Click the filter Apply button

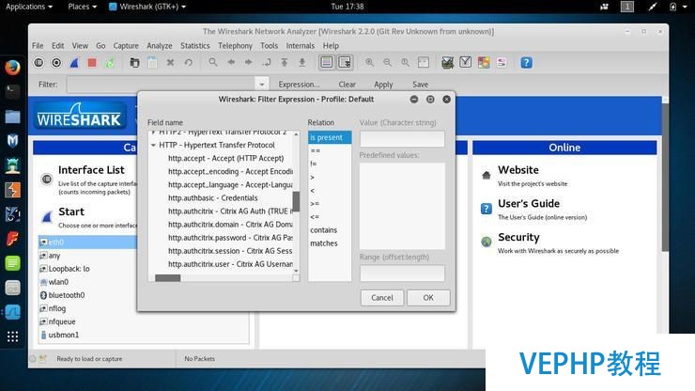pos(383,85)
